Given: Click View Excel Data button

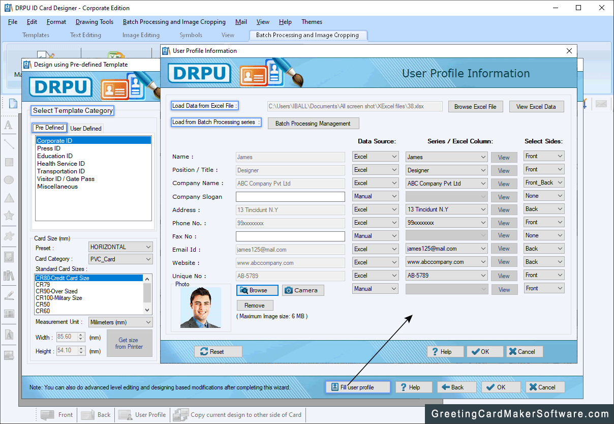Looking at the screenshot, I should tap(536, 107).
